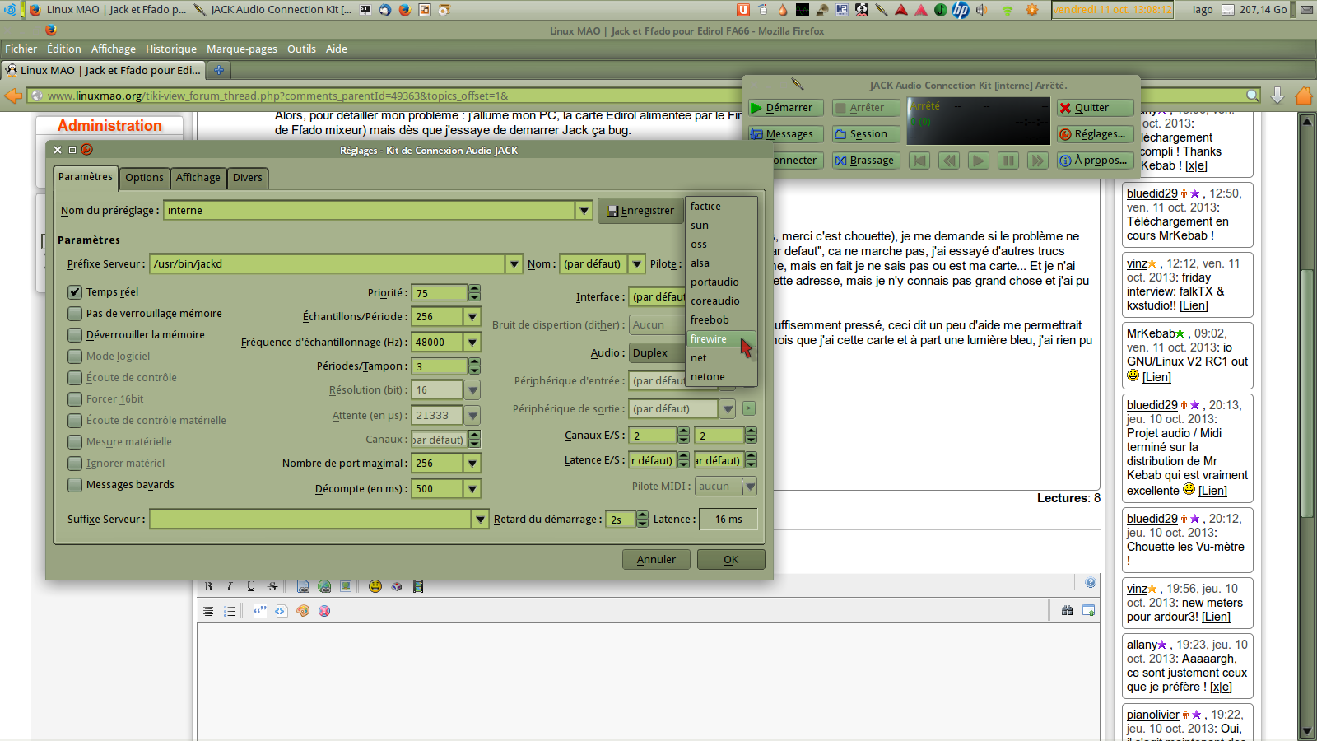
Task: Select firewire in the Pilote list
Action: pos(721,339)
